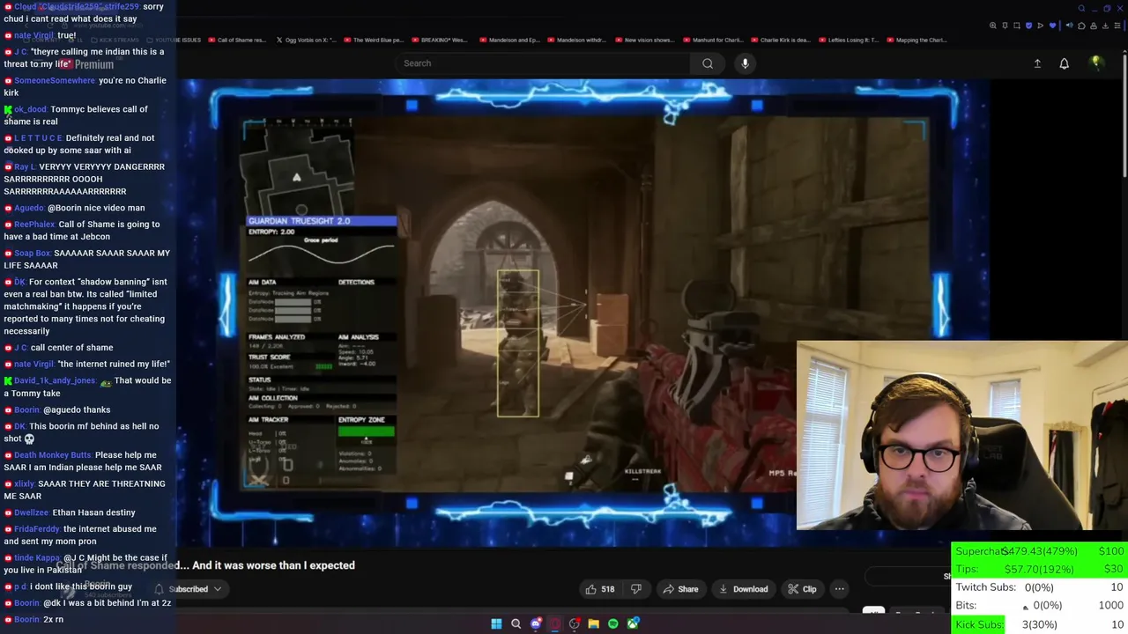Open the YouTube account avatar menu
Screen dimensions: 1128x634
pos(1096,63)
